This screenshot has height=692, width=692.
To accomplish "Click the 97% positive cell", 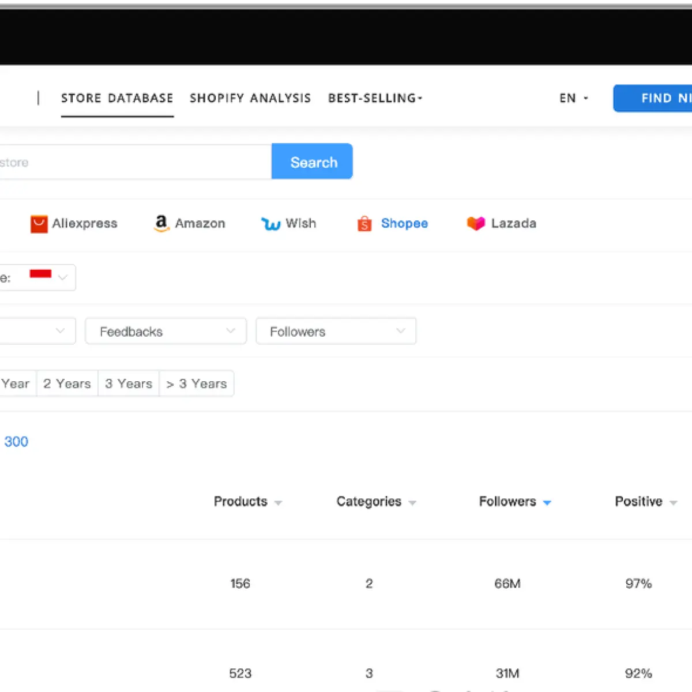I will point(638,584).
